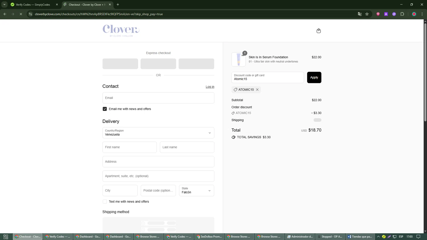
Task: Close the Verify Codes — SimplyCodes tab
Action: 57,5
